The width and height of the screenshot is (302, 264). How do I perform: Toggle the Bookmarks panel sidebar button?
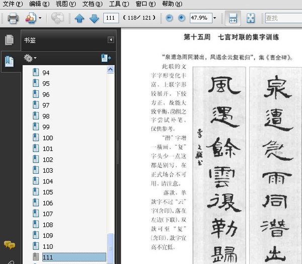coord(9,62)
